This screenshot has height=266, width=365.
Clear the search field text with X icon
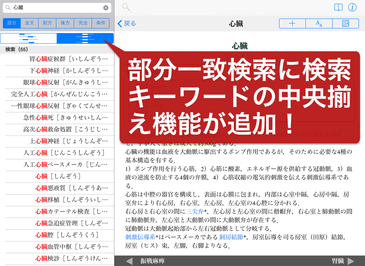tap(106, 8)
